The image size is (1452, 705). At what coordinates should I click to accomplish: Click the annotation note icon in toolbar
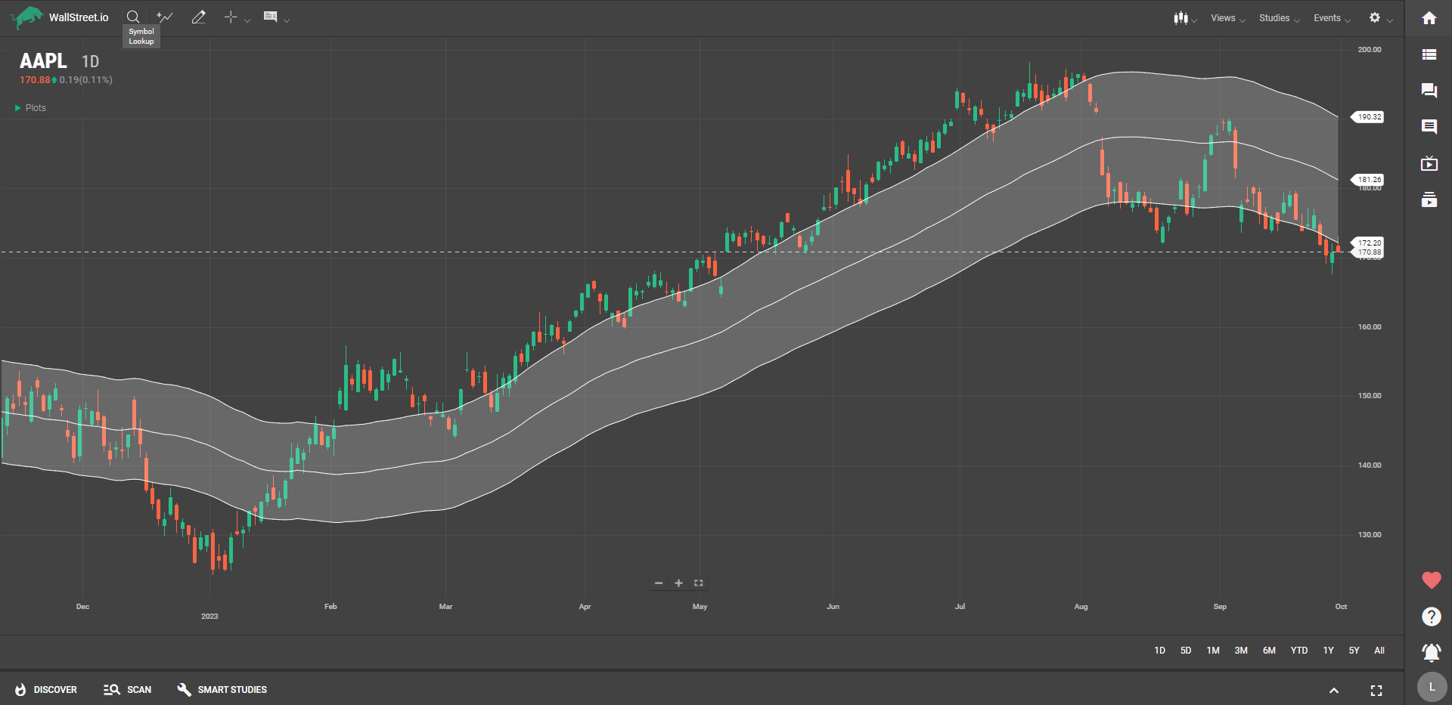[x=270, y=17]
